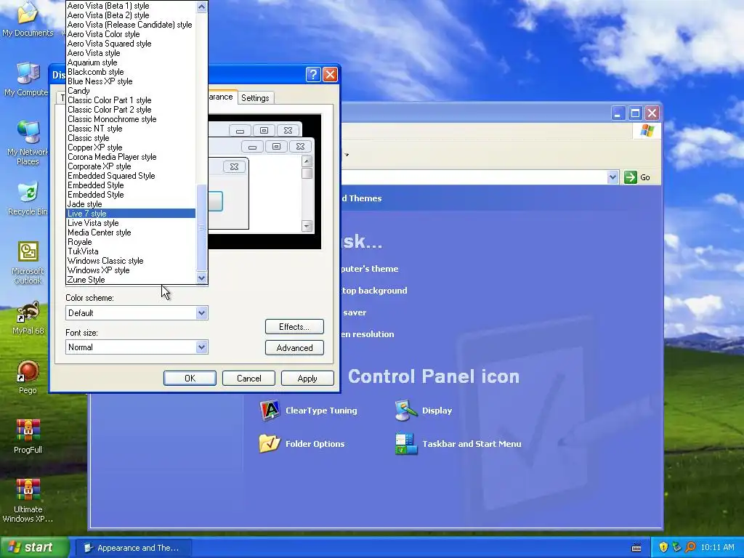Choose Classic NT style
This screenshot has width=744, height=558.
tap(131, 129)
